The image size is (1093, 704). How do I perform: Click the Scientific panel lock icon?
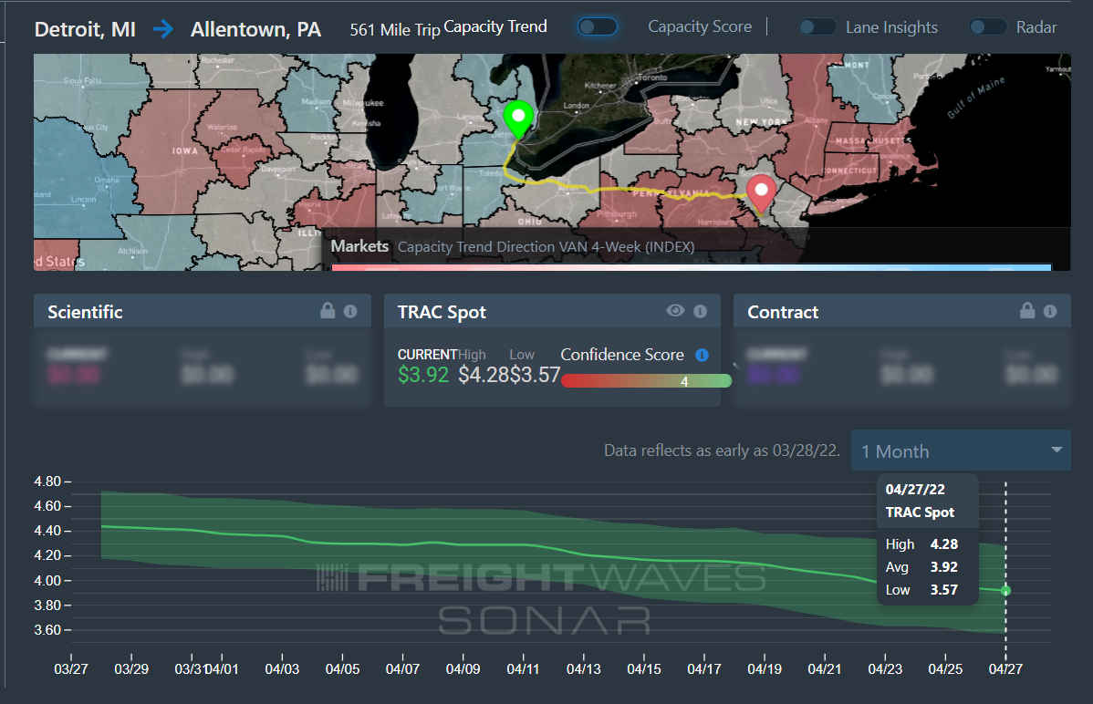tap(328, 311)
